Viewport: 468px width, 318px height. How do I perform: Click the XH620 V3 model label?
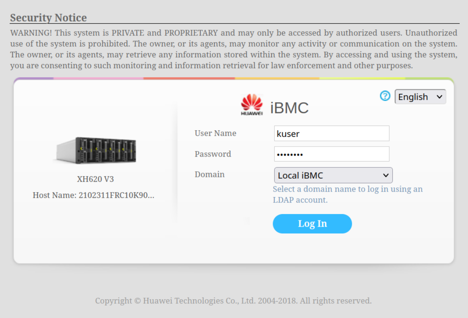(95, 179)
